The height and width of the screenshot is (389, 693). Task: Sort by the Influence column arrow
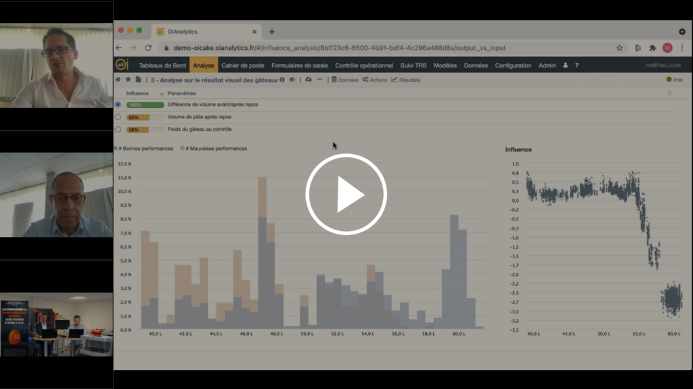point(161,94)
